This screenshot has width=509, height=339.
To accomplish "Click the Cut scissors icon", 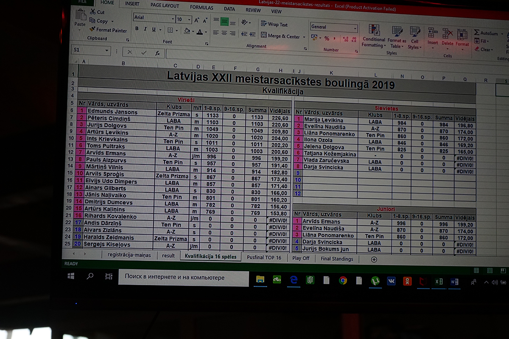I will (92, 12).
